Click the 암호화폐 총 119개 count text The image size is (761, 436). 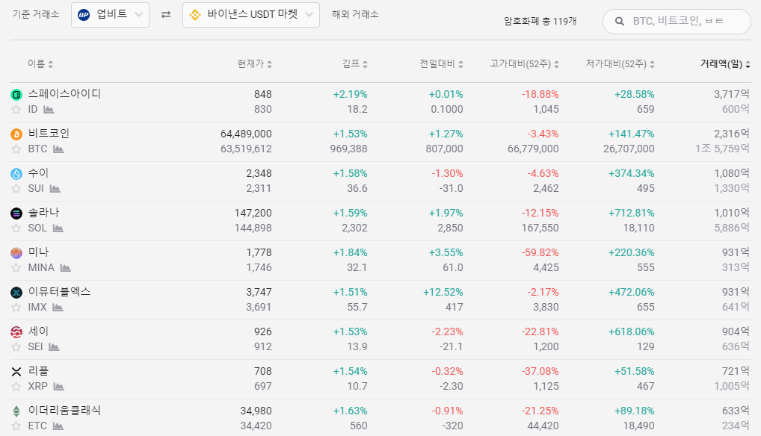pyautogui.click(x=540, y=22)
